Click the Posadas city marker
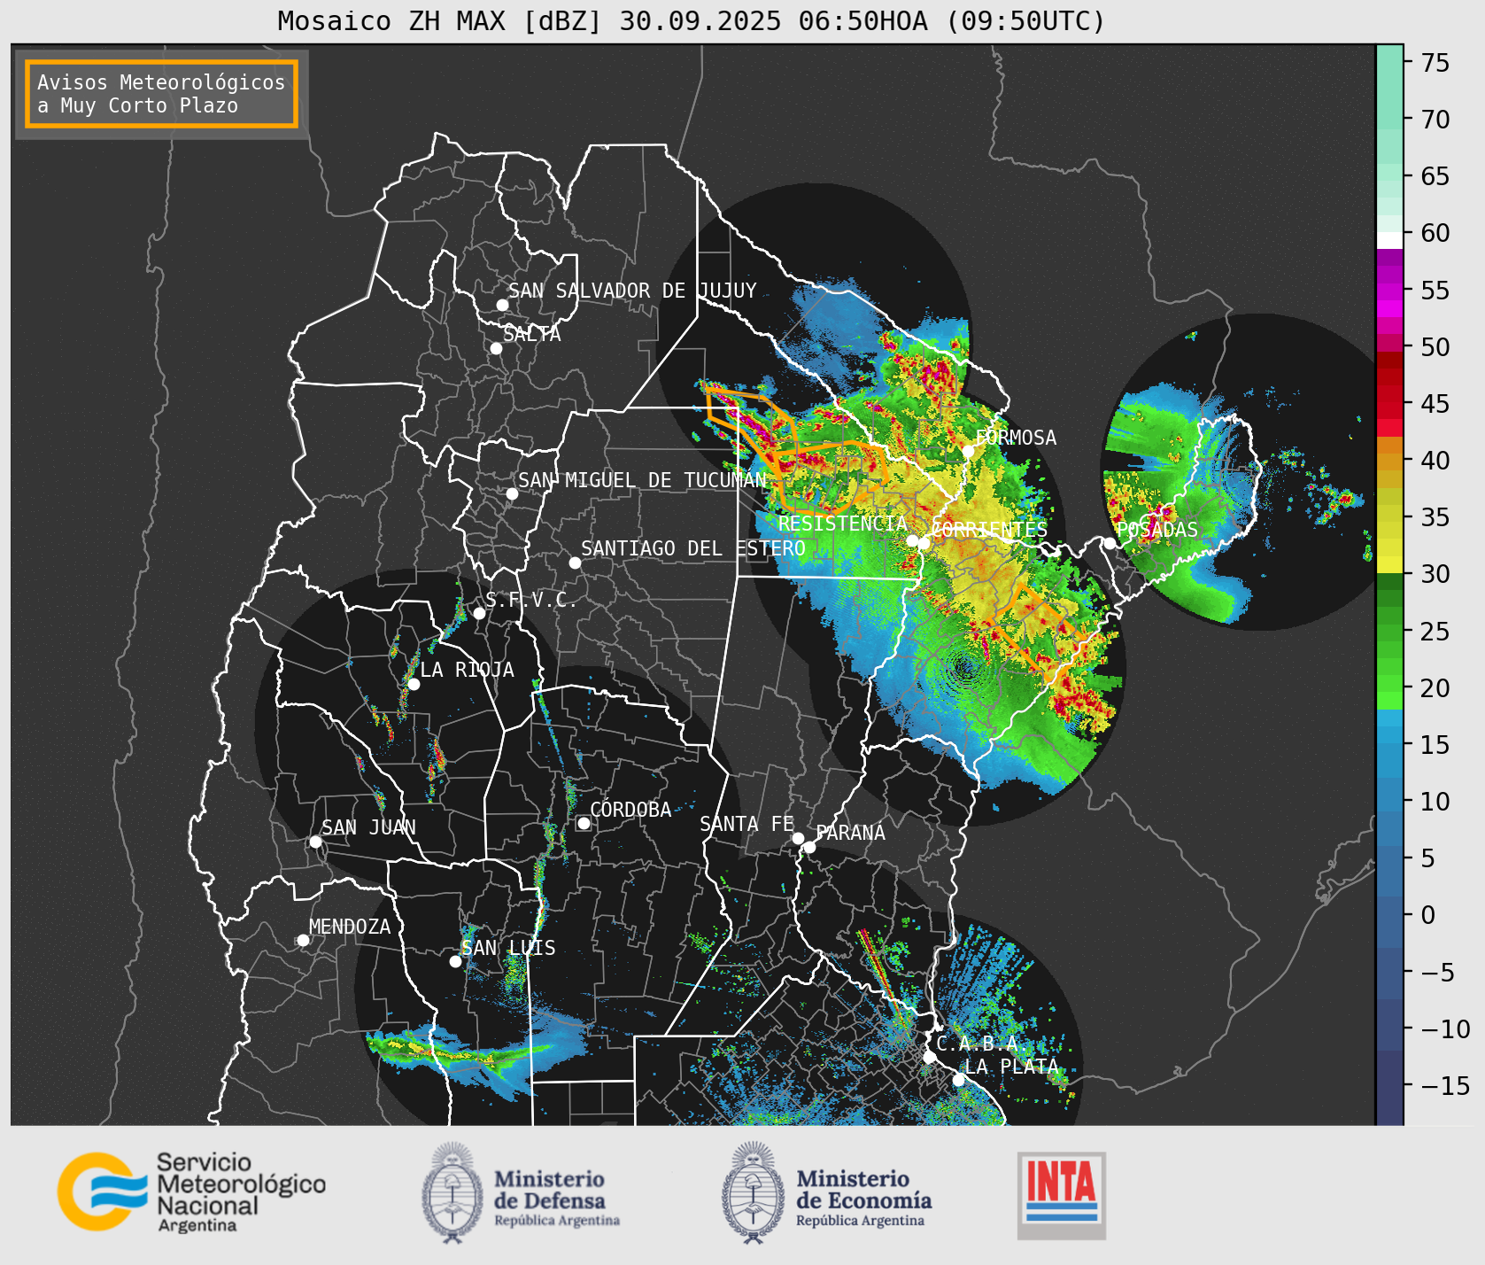The image size is (1485, 1265). (x=1110, y=543)
